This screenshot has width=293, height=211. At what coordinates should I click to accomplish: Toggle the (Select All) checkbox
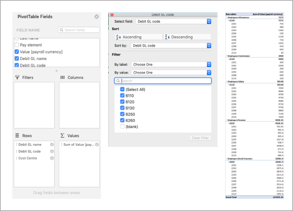(x=122, y=89)
